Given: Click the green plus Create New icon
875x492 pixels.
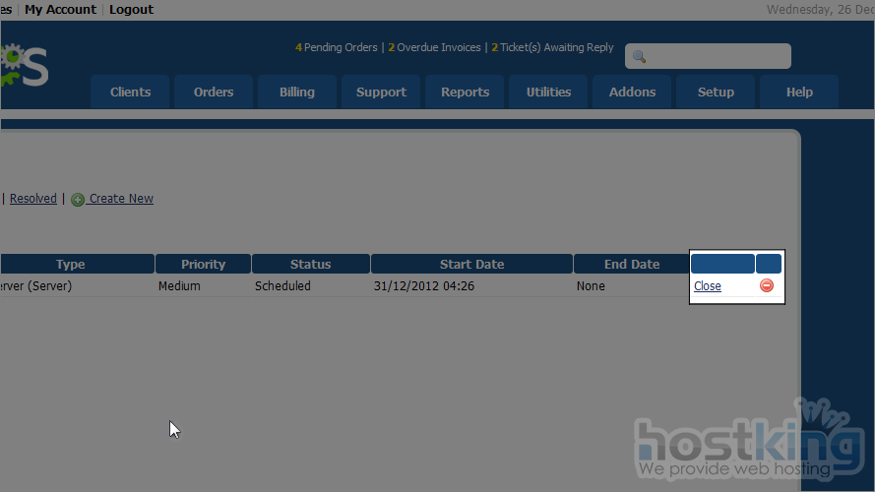Looking at the screenshot, I should 78,200.
